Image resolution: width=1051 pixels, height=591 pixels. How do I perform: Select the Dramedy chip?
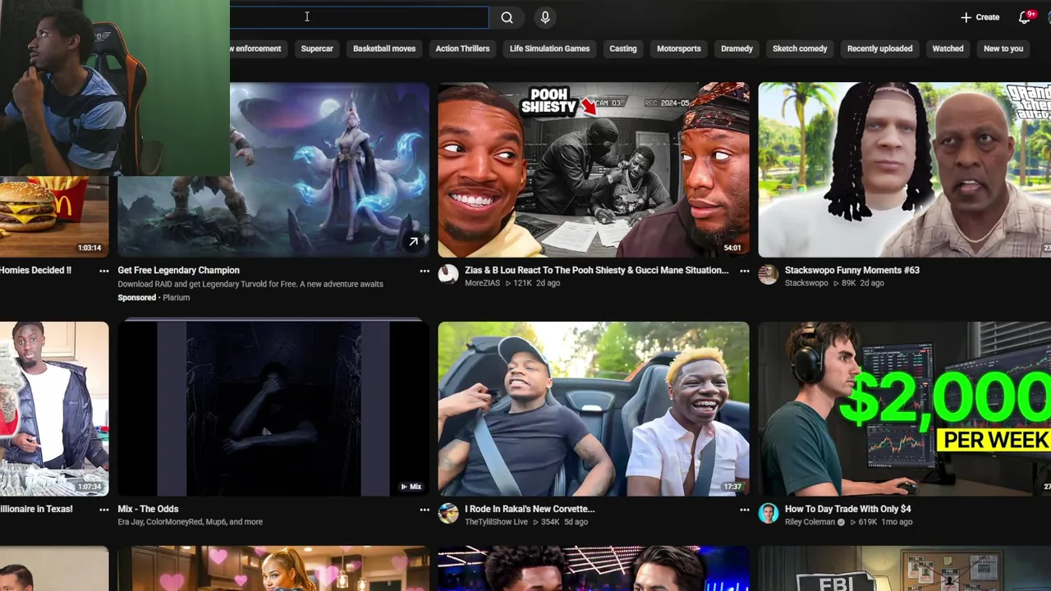point(737,48)
